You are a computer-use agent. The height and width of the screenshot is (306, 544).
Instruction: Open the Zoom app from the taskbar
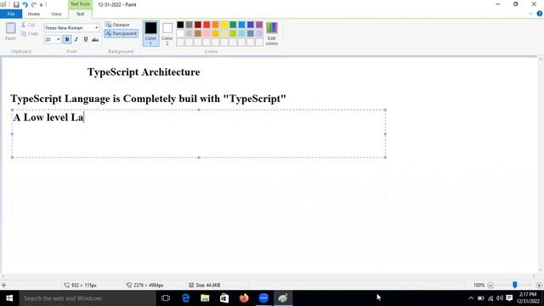coord(263,298)
